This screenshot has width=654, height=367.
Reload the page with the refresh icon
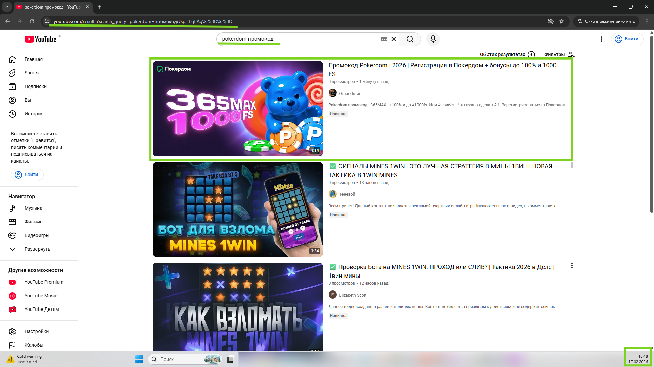coord(32,21)
